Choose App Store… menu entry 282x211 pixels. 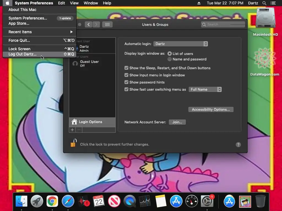(x=40, y=23)
